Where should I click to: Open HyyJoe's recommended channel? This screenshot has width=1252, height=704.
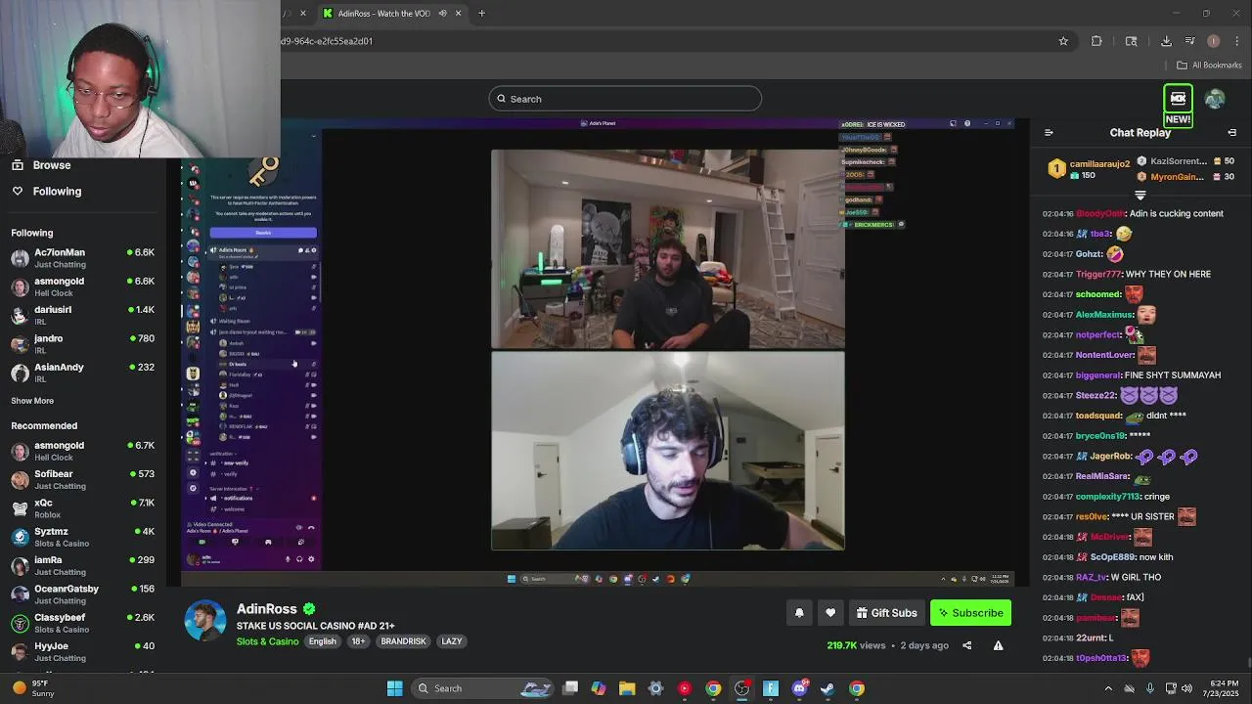83,651
